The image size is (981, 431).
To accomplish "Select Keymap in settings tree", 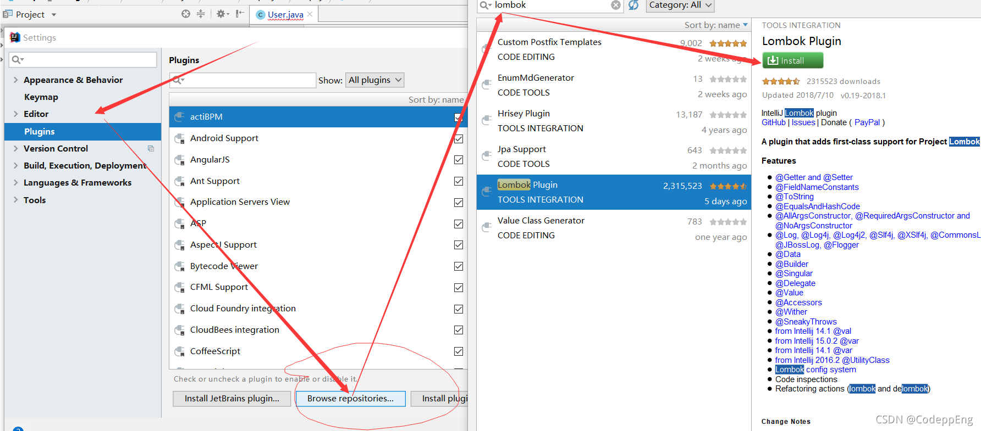I will [41, 97].
